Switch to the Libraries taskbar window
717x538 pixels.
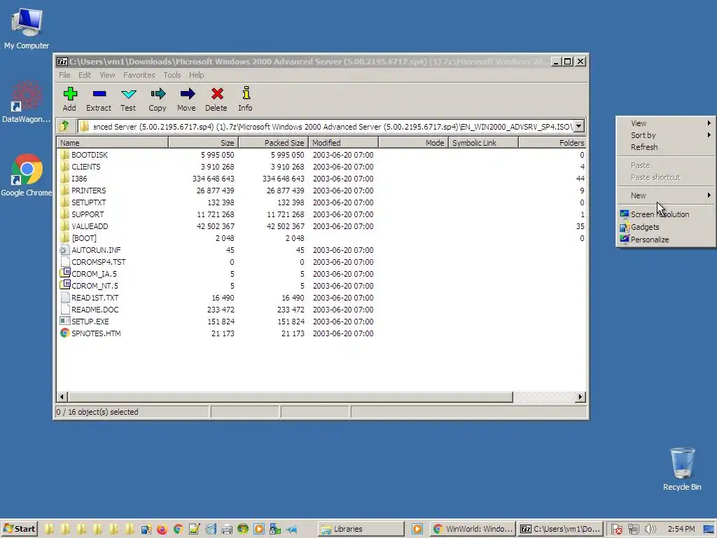pos(361,529)
